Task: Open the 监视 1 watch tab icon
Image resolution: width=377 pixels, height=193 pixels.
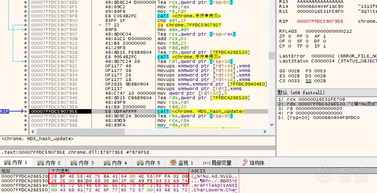Action: click(173, 163)
